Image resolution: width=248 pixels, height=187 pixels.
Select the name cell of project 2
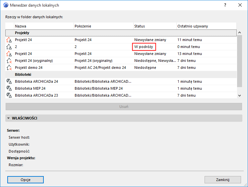tap(16, 47)
